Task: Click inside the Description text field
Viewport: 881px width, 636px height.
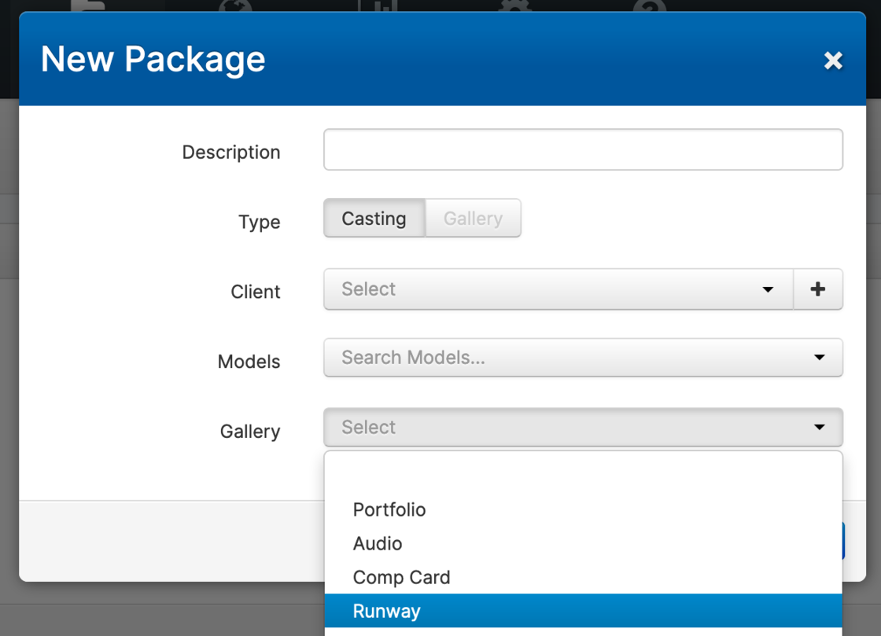Action: pyautogui.click(x=583, y=149)
